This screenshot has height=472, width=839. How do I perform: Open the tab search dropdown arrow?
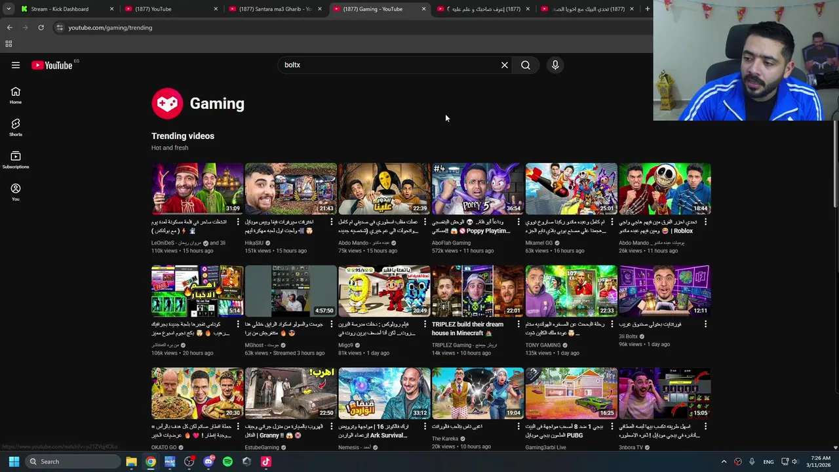click(9, 9)
